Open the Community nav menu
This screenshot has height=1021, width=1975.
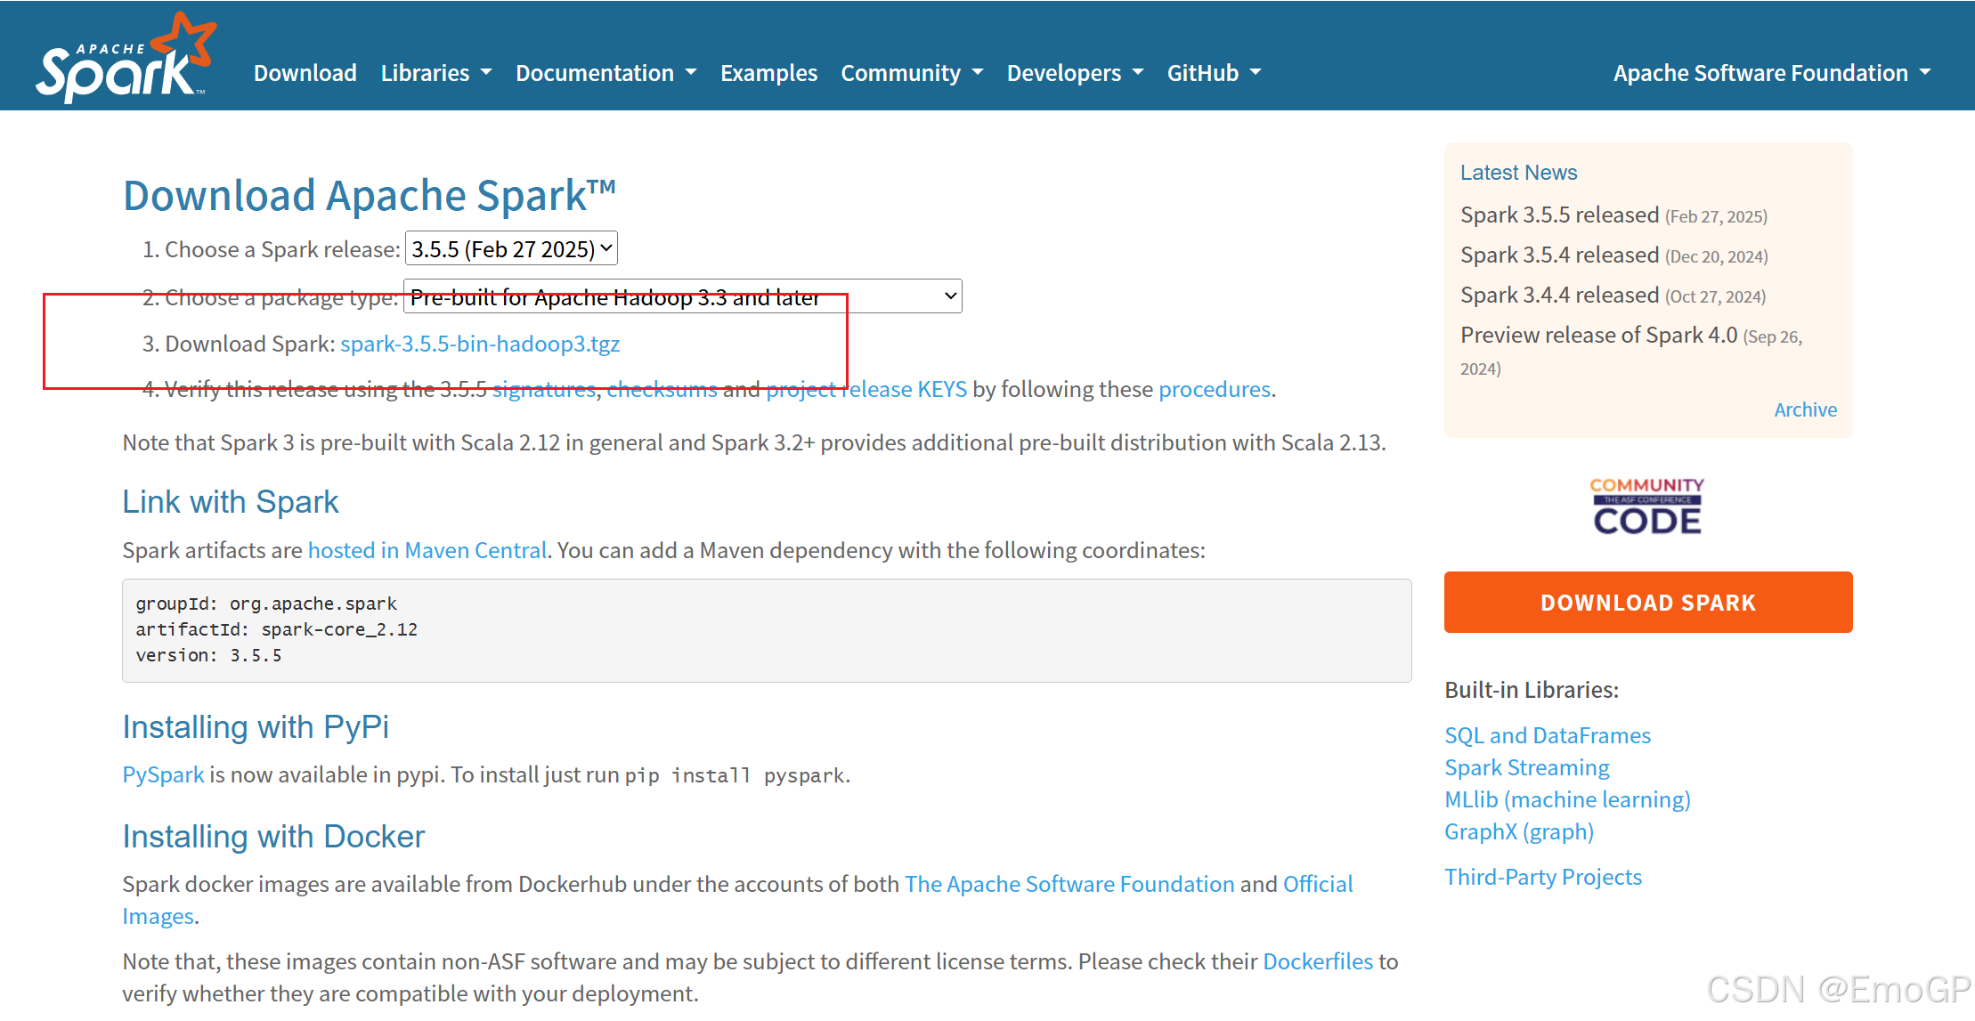[x=911, y=73]
